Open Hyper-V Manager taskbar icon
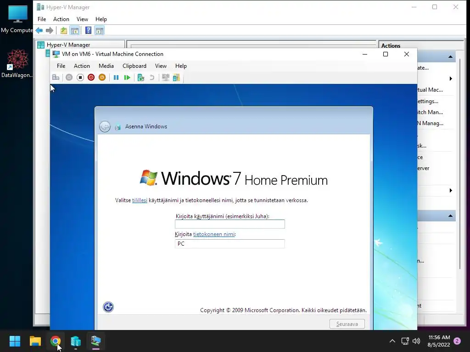Viewport: 470px width, 352px height. click(76, 341)
